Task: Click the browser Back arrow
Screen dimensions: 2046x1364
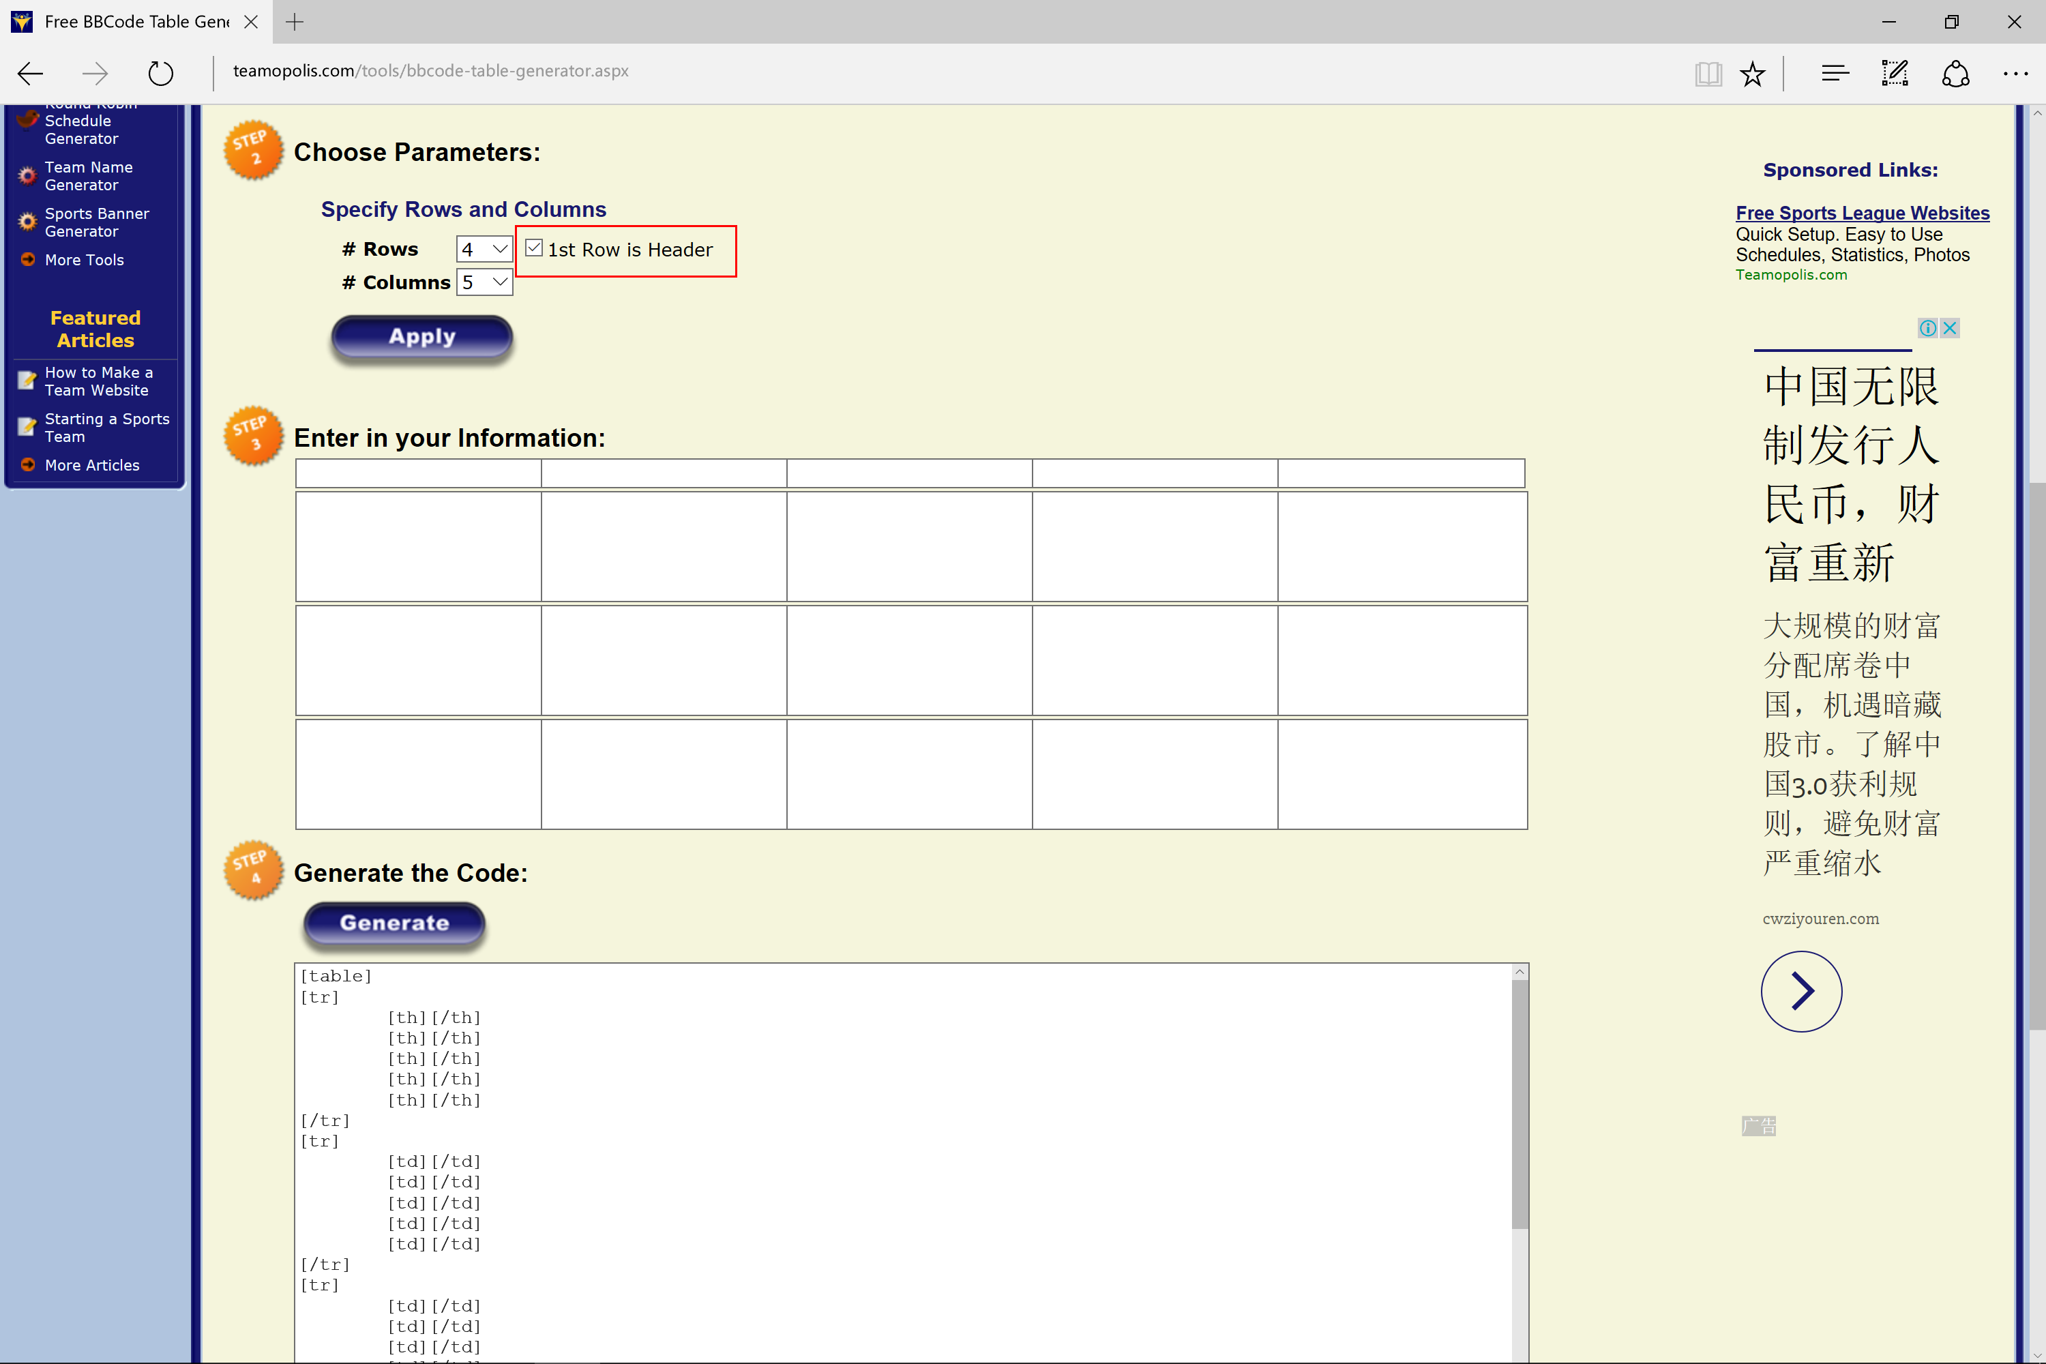Action: [x=31, y=73]
